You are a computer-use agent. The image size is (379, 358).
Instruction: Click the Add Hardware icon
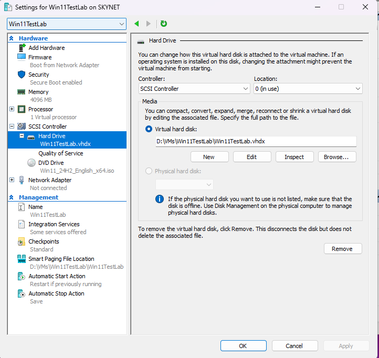22,48
